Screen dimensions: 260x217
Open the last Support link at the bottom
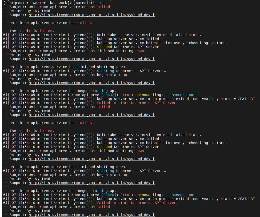[91, 215]
